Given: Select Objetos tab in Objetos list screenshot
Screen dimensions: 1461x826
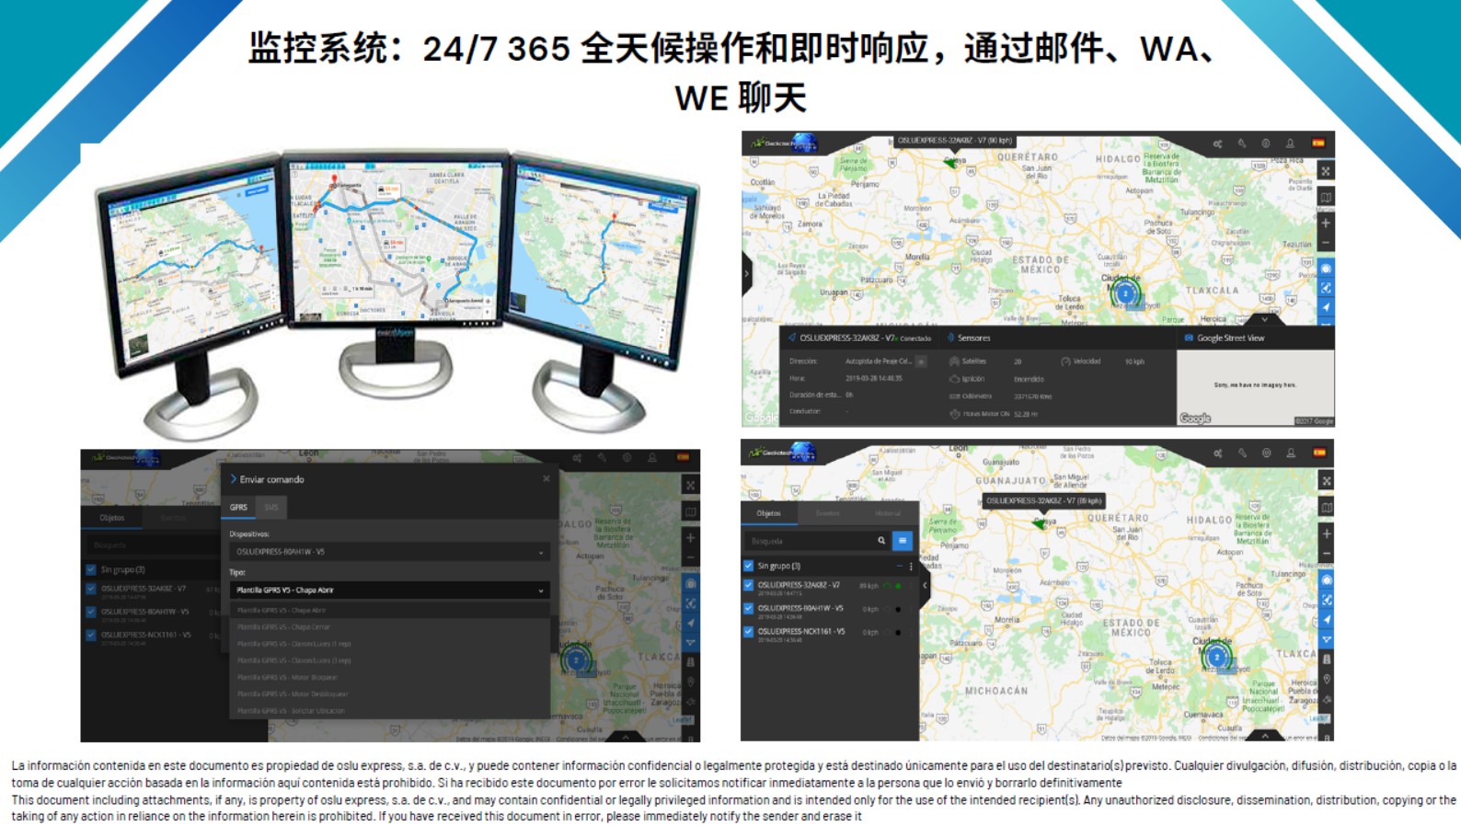Looking at the screenshot, I should click(769, 513).
